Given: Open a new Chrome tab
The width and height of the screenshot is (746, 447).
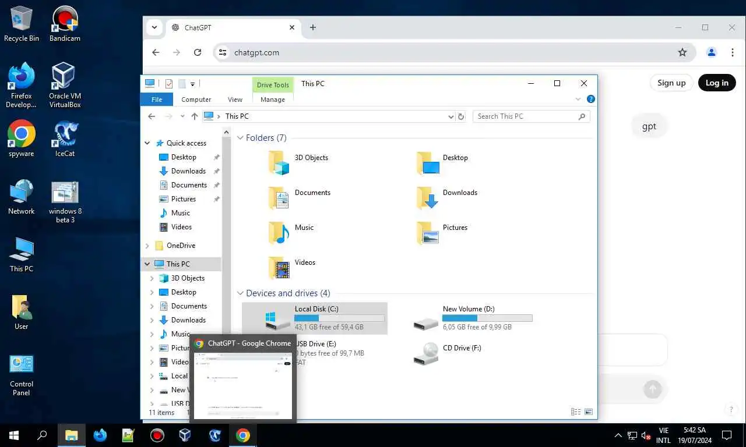Looking at the screenshot, I should (313, 27).
